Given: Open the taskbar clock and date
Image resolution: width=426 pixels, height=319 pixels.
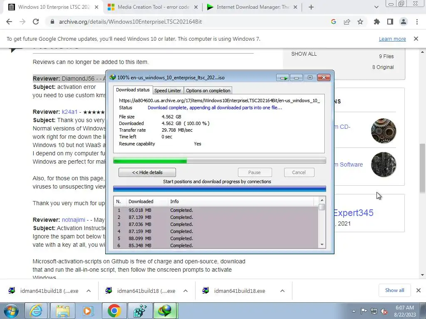Looking at the screenshot, I should click(x=405, y=311).
